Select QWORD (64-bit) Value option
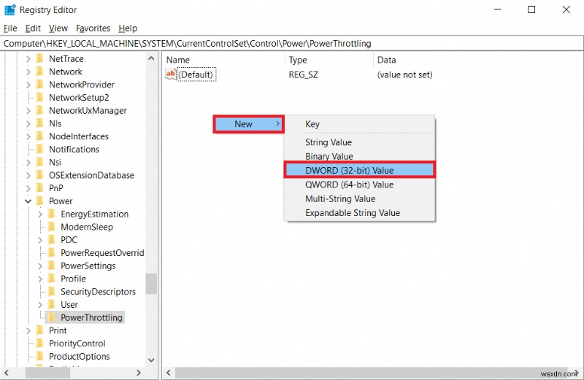584x380 pixels. point(349,185)
